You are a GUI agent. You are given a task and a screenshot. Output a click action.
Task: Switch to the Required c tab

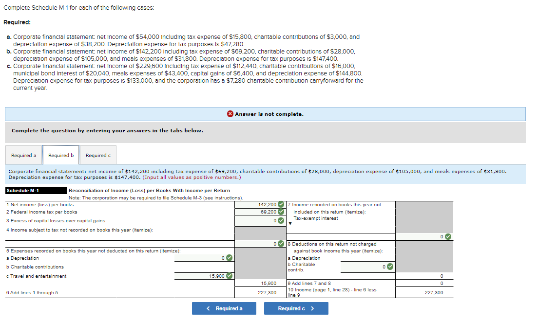[98, 155]
